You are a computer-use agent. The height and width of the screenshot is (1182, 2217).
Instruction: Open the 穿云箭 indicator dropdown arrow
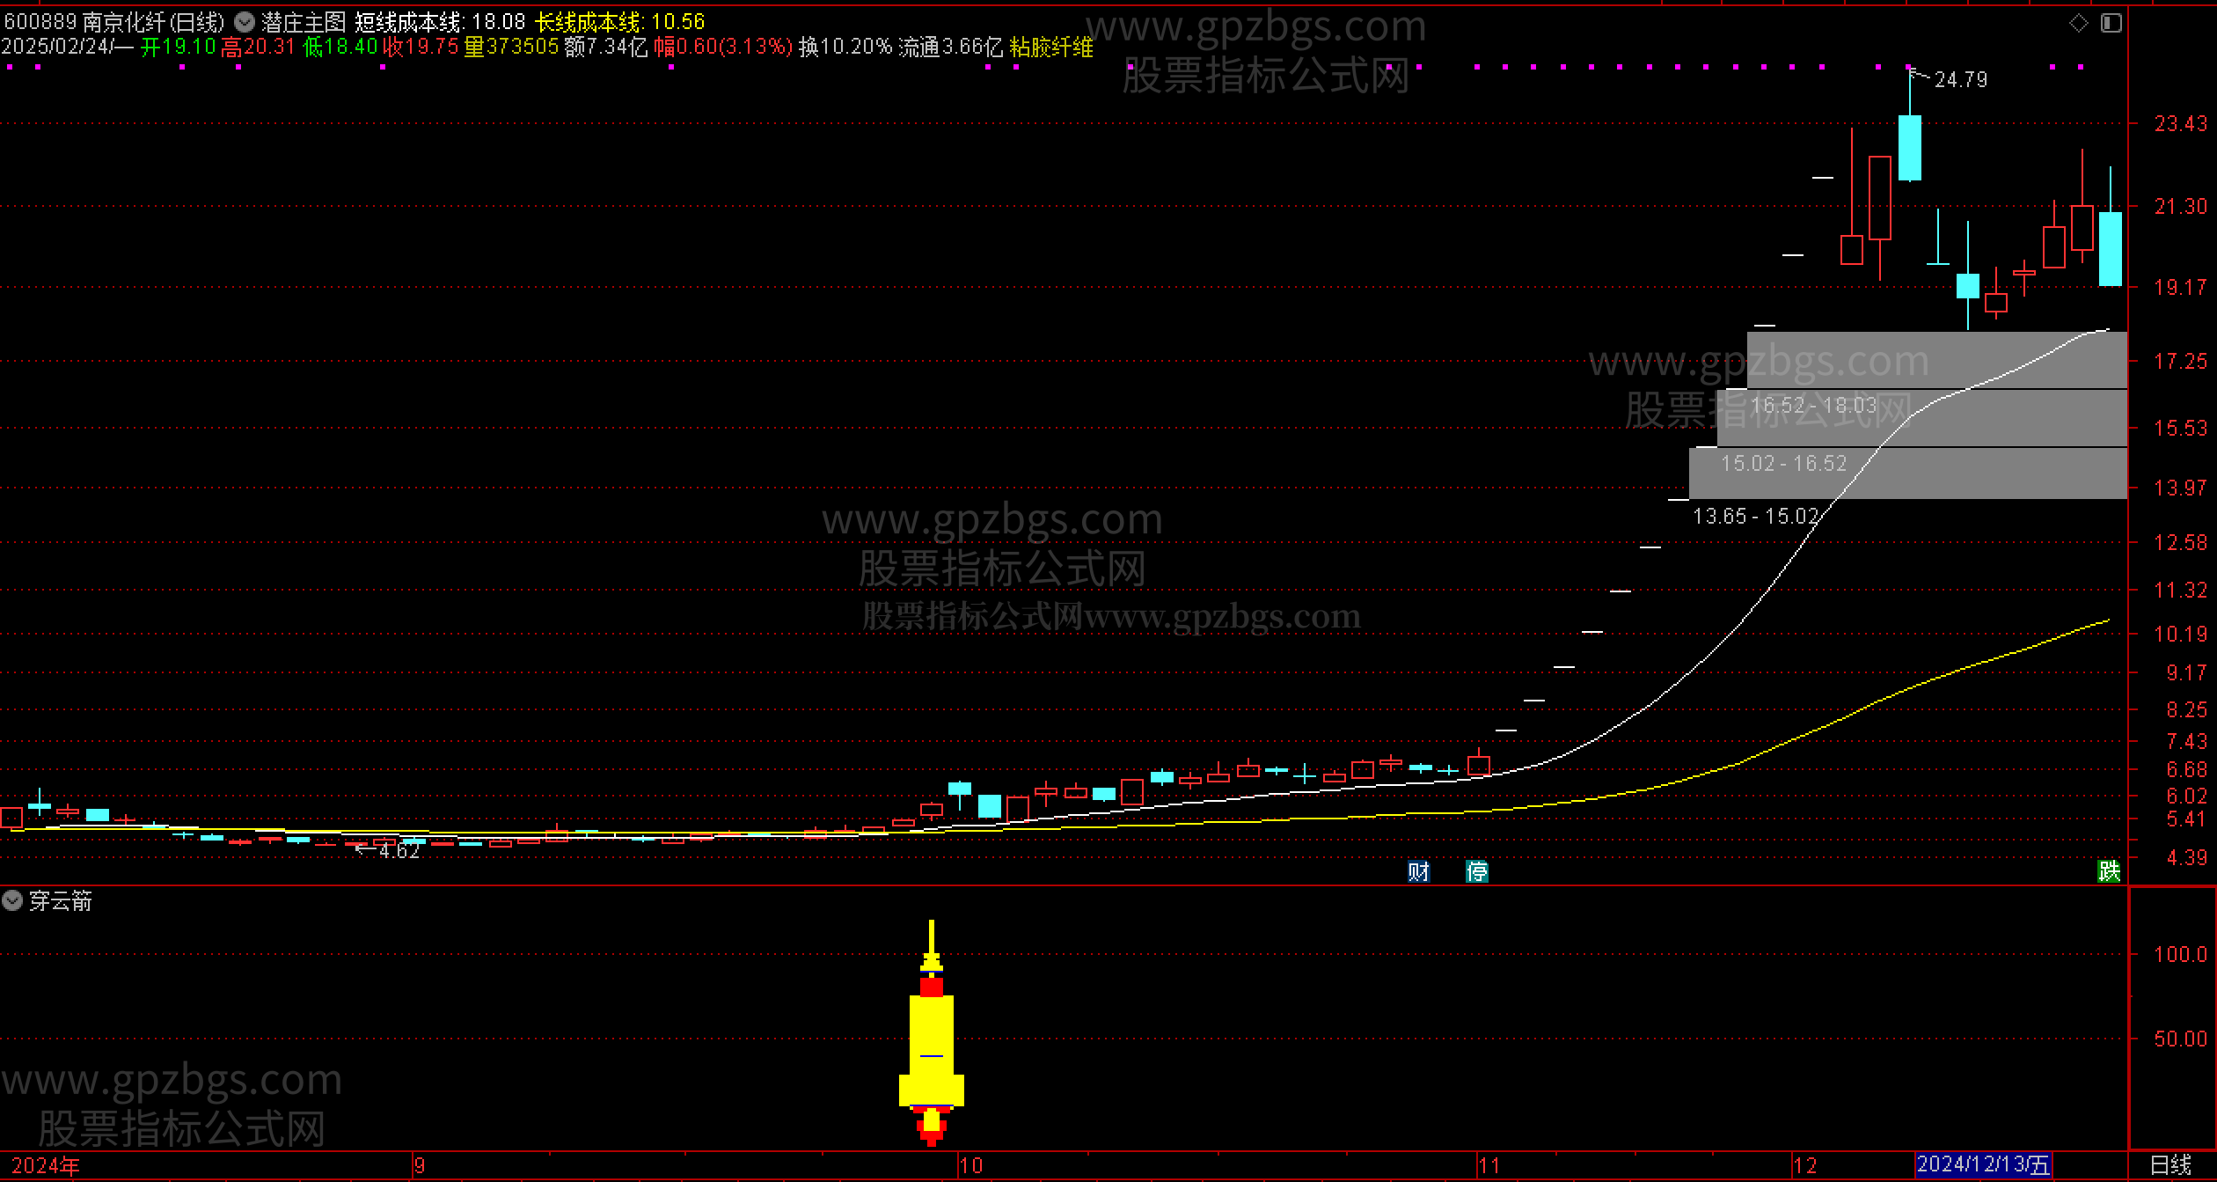coord(12,900)
